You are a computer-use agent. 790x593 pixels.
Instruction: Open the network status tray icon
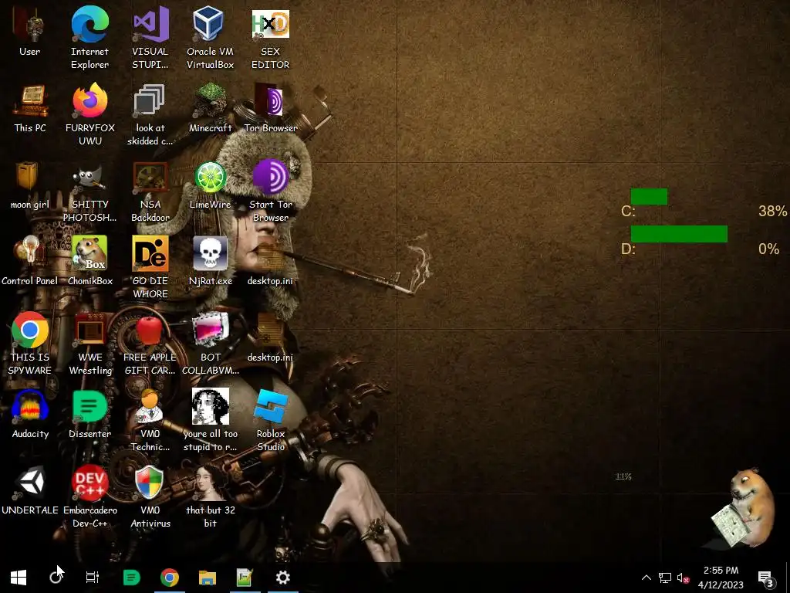[665, 578]
